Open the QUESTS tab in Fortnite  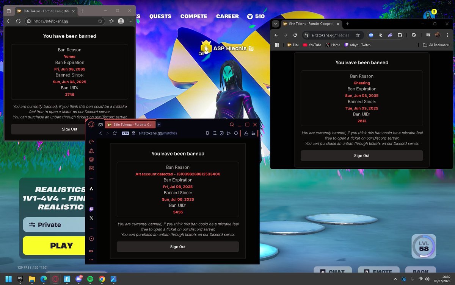click(x=160, y=16)
